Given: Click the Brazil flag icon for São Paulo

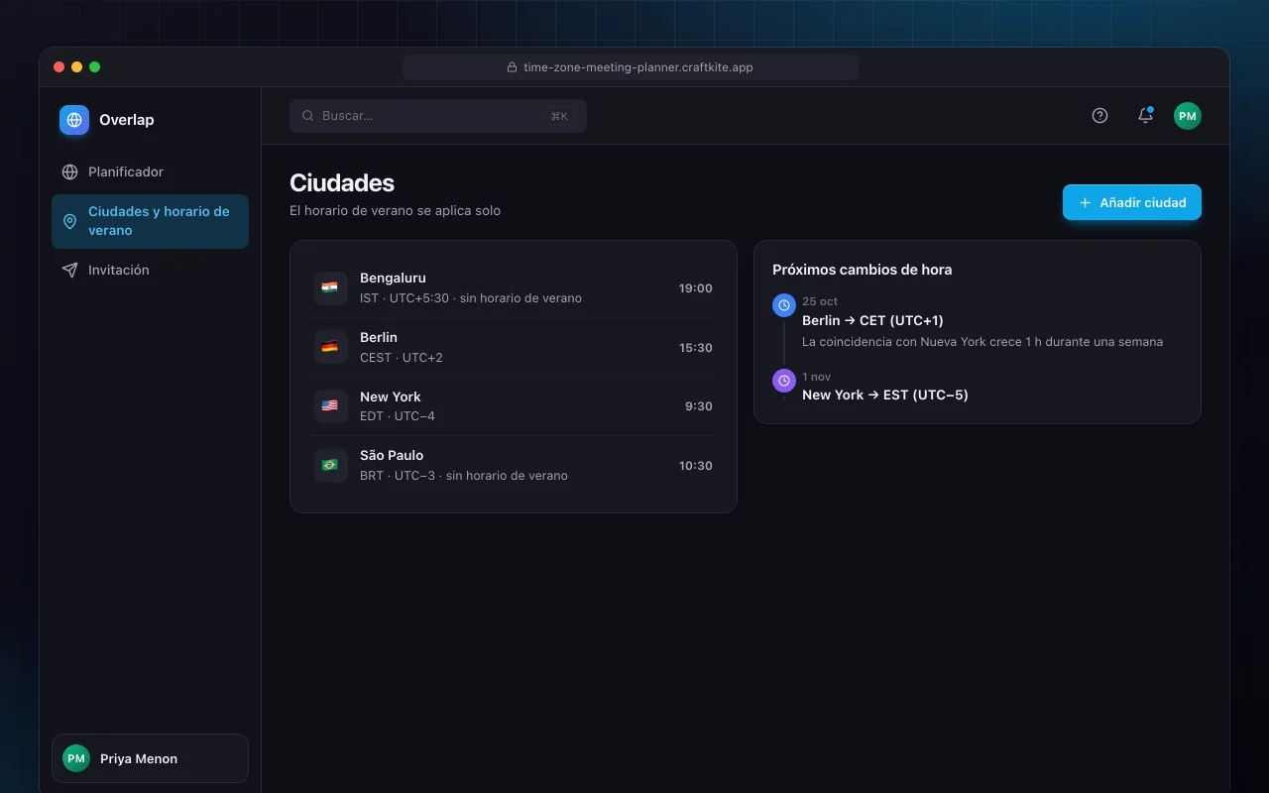Looking at the screenshot, I should pyautogui.click(x=330, y=465).
